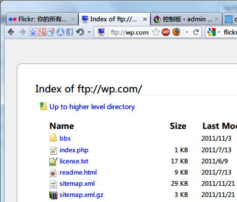Image resolution: width=237 pixels, height=202 pixels.
Task: Expand the undo-close-tab dropdown arrow
Action: 89,32
